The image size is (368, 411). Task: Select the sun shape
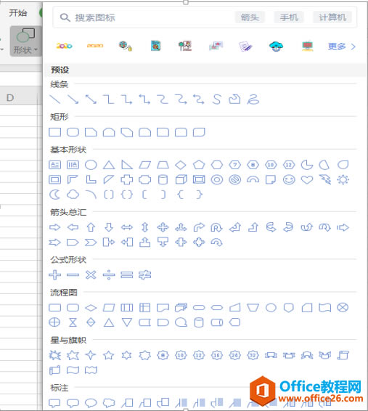(x=343, y=180)
